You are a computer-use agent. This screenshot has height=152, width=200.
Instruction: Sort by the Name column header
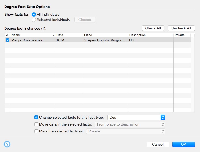coord(33,35)
